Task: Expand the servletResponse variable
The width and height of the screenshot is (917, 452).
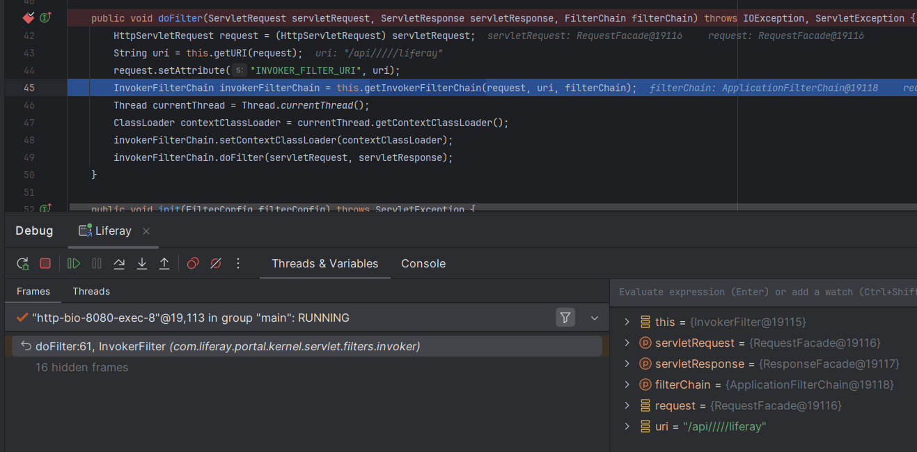Action: [627, 364]
